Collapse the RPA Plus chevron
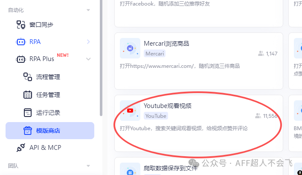The height and width of the screenshot is (175, 302). click(88, 59)
